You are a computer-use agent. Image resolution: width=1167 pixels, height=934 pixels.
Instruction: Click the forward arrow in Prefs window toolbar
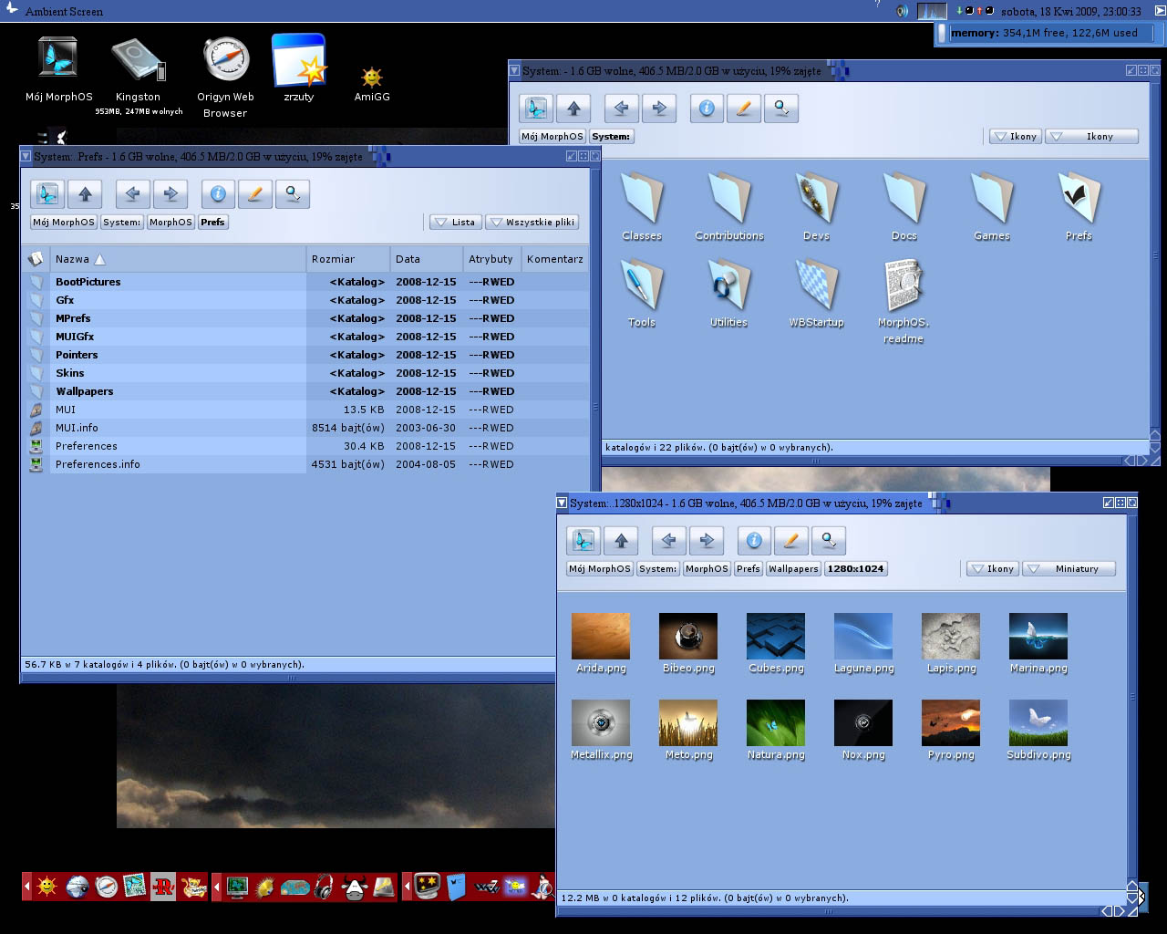point(170,193)
